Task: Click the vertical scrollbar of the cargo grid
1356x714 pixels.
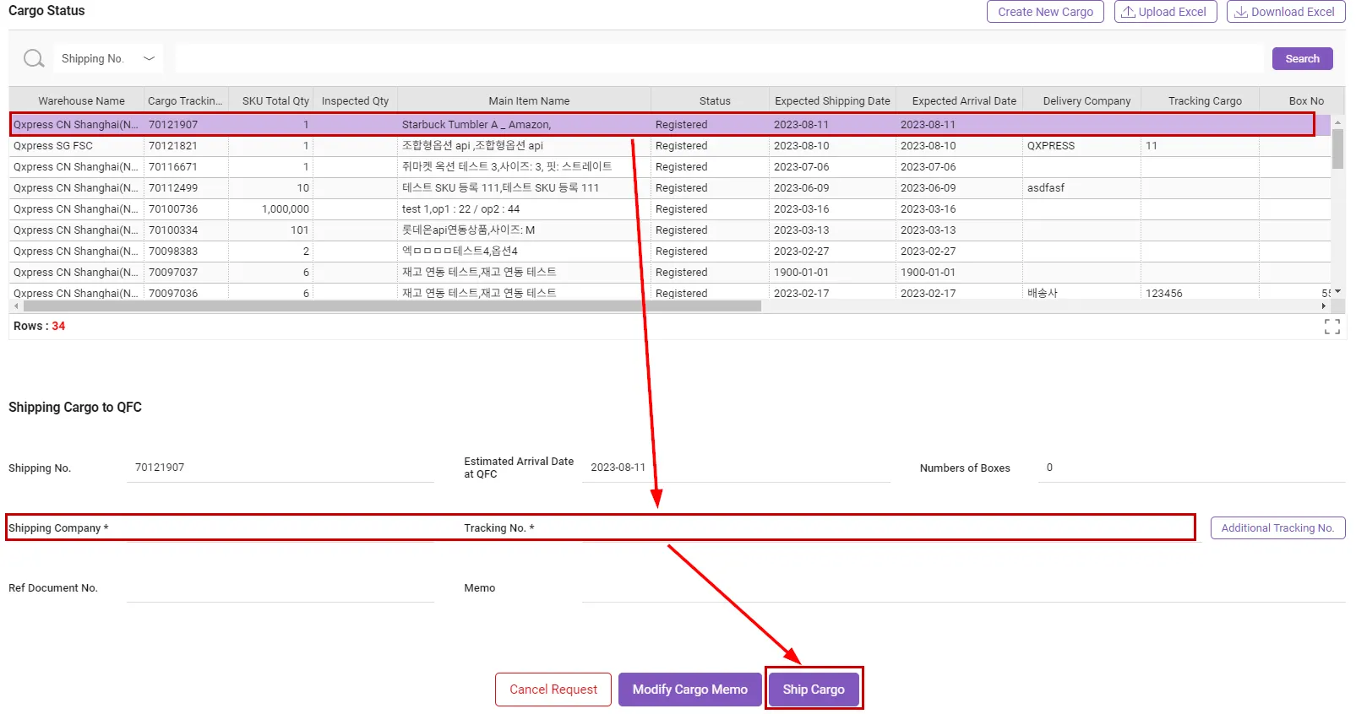Action: tap(1337, 149)
